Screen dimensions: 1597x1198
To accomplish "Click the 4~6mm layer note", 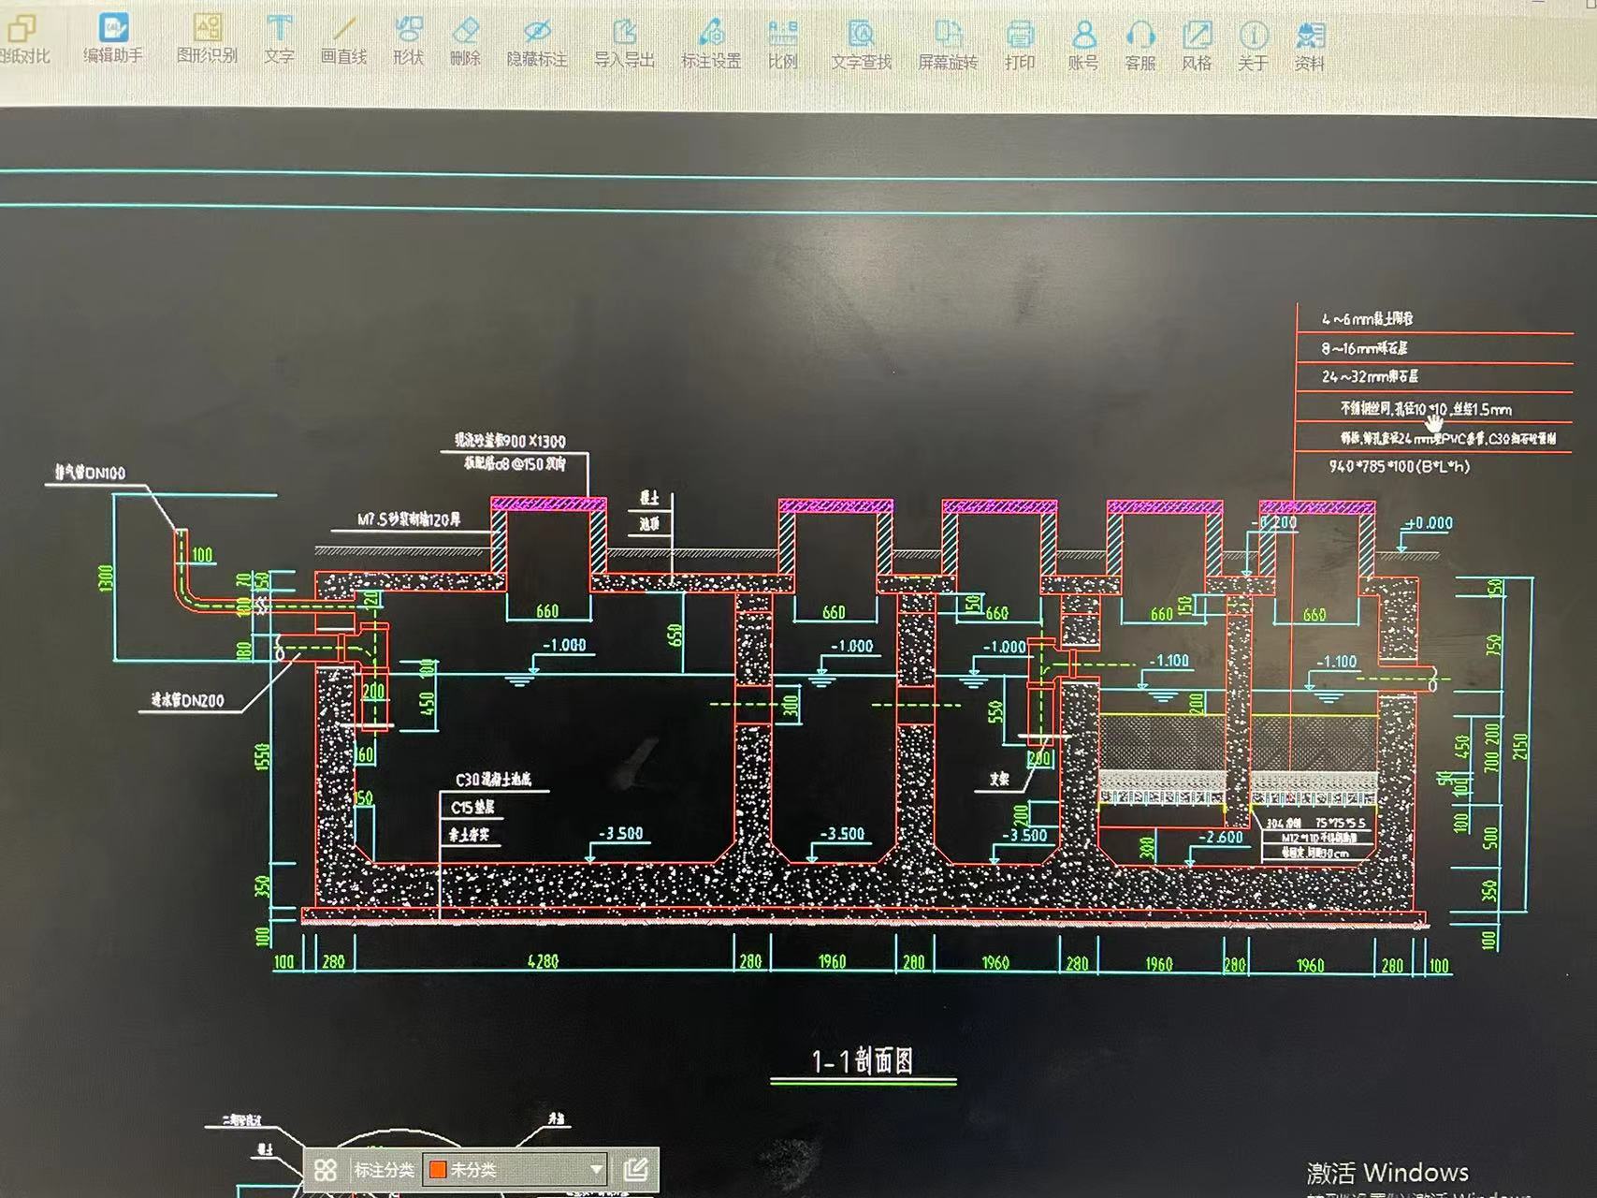I will click(x=1367, y=319).
